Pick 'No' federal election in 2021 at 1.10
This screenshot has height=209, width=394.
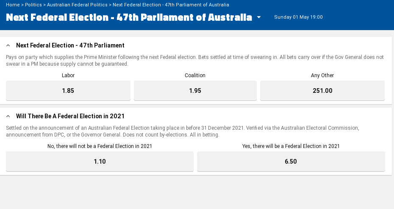click(100, 162)
